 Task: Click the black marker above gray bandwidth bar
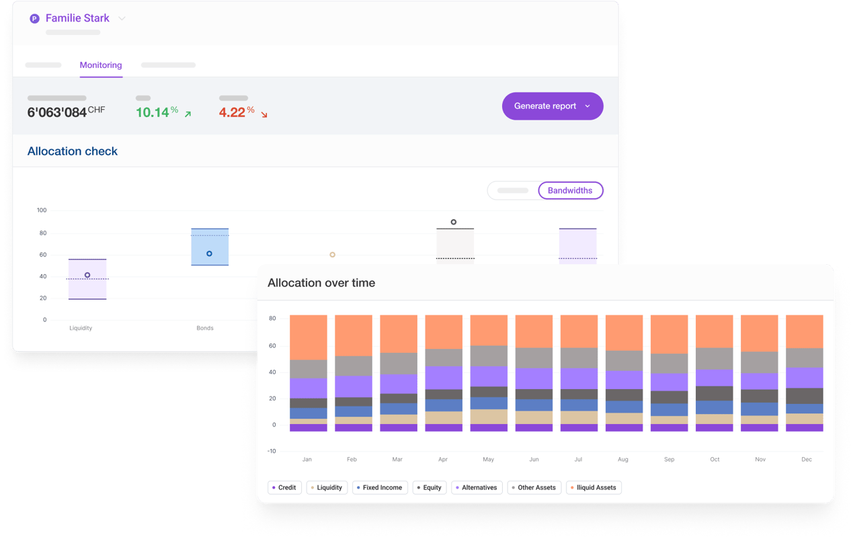454,222
